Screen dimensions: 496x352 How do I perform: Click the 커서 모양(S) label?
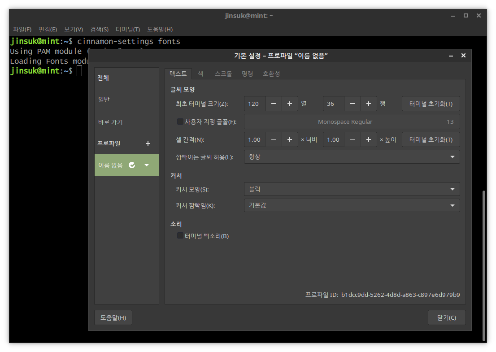coord(192,189)
